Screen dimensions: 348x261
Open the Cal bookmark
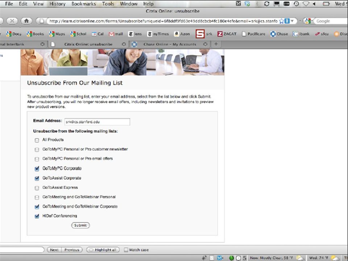98,34
